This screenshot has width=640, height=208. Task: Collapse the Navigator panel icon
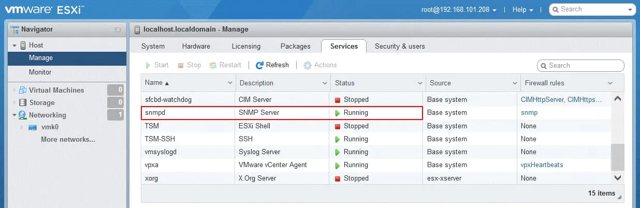click(x=118, y=29)
